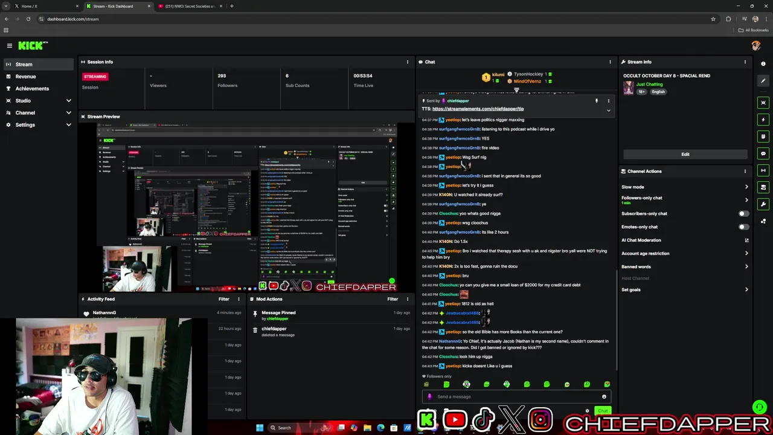Open Stream info panel three-dot menu
Image resolution: width=773 pixels, height=435 pixels.
tap(745, 62)
